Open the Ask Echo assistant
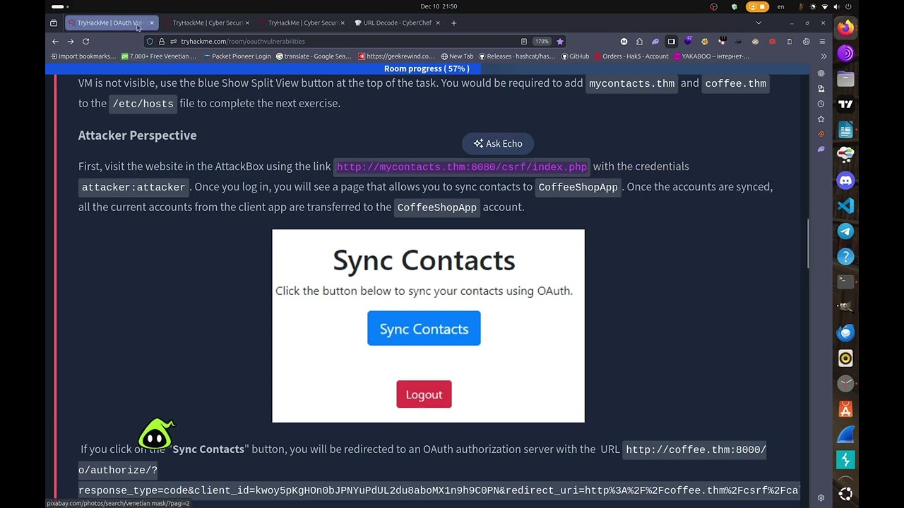 [x=498, y=143]
